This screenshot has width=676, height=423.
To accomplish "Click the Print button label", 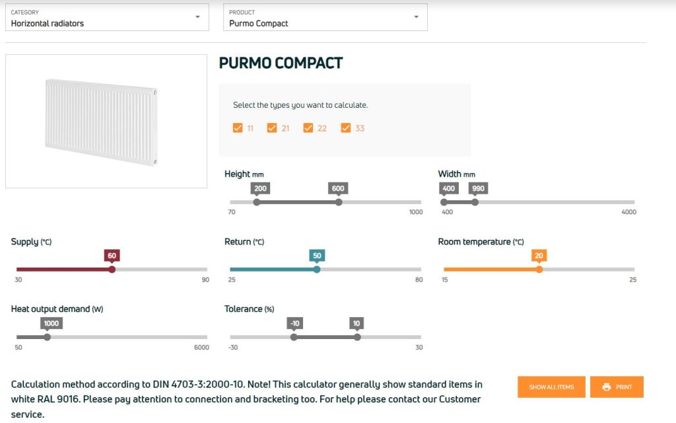I will click(x=624, y=387).
